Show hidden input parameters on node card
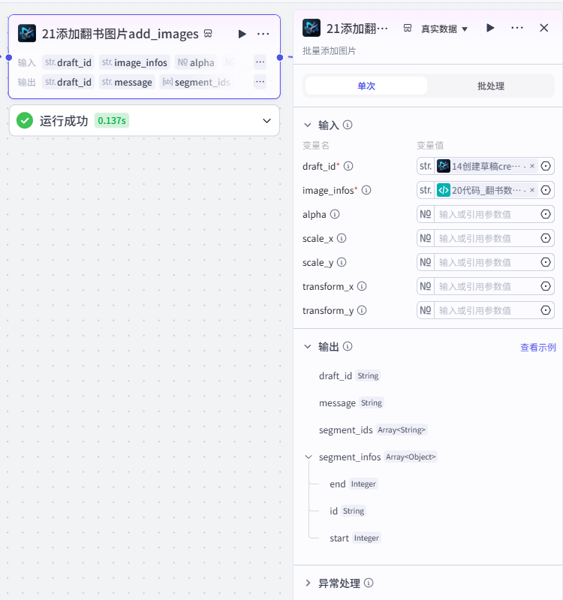563x600 pixels. pos(260,62)
